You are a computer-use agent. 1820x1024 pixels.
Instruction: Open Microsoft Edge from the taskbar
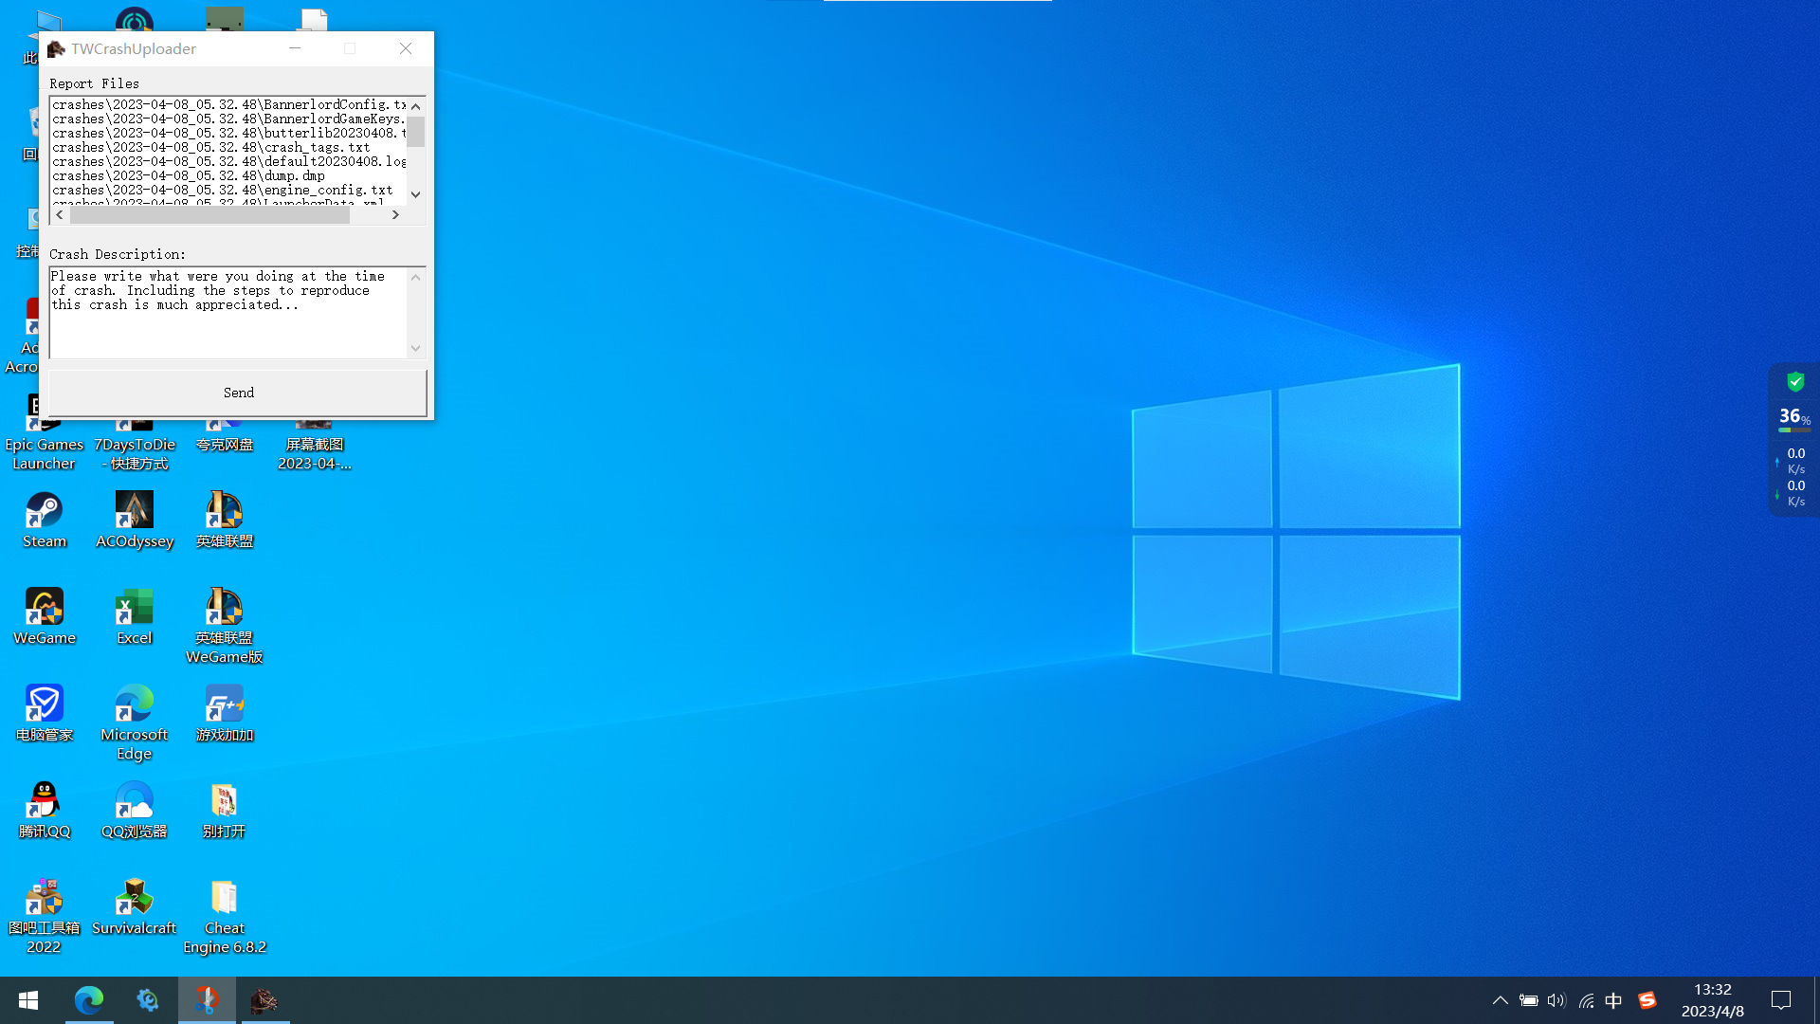coord(89,1000)
